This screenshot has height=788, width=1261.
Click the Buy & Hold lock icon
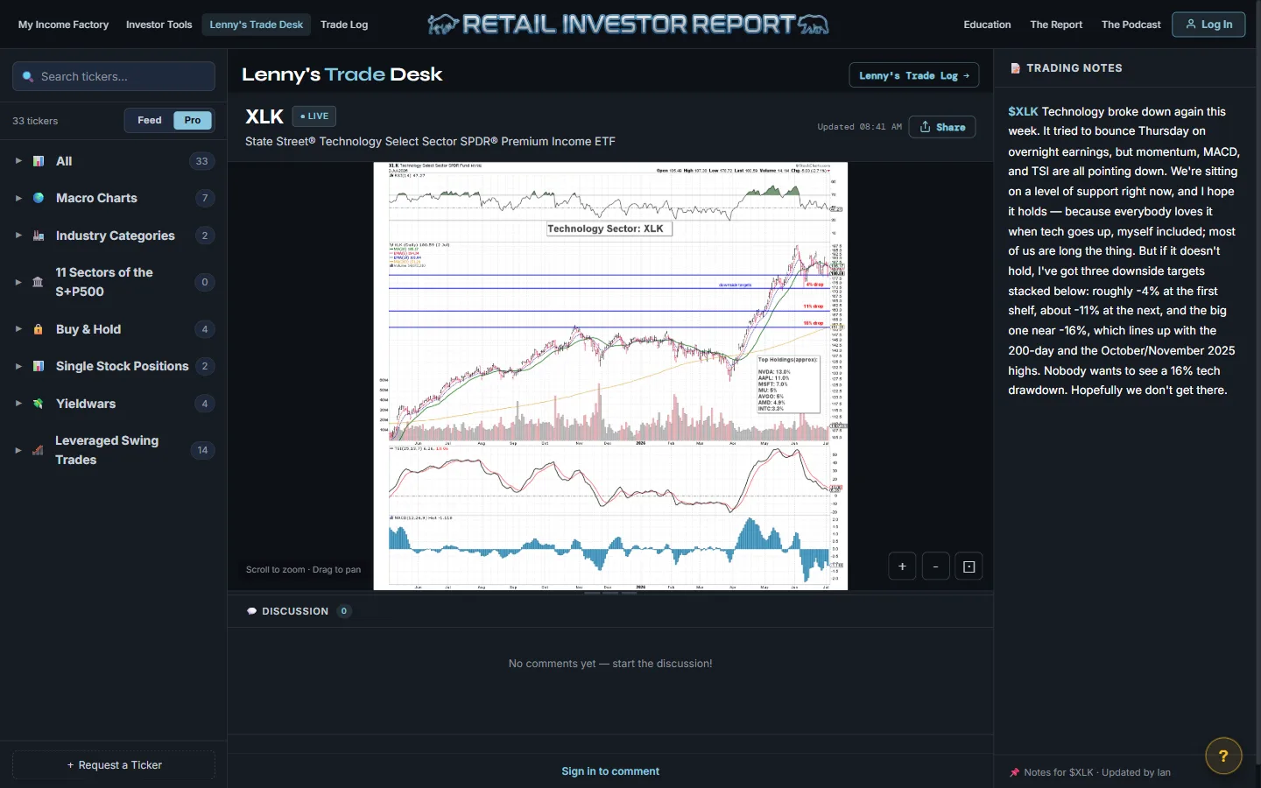coord(39,329)
